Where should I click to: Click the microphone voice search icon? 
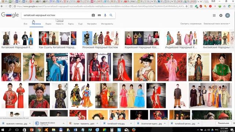tap(105, 15)
